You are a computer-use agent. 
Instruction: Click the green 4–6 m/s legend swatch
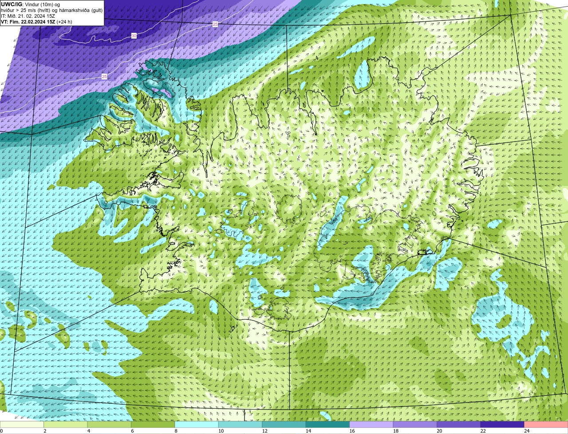pyautogui.click(x=109, y=424)
